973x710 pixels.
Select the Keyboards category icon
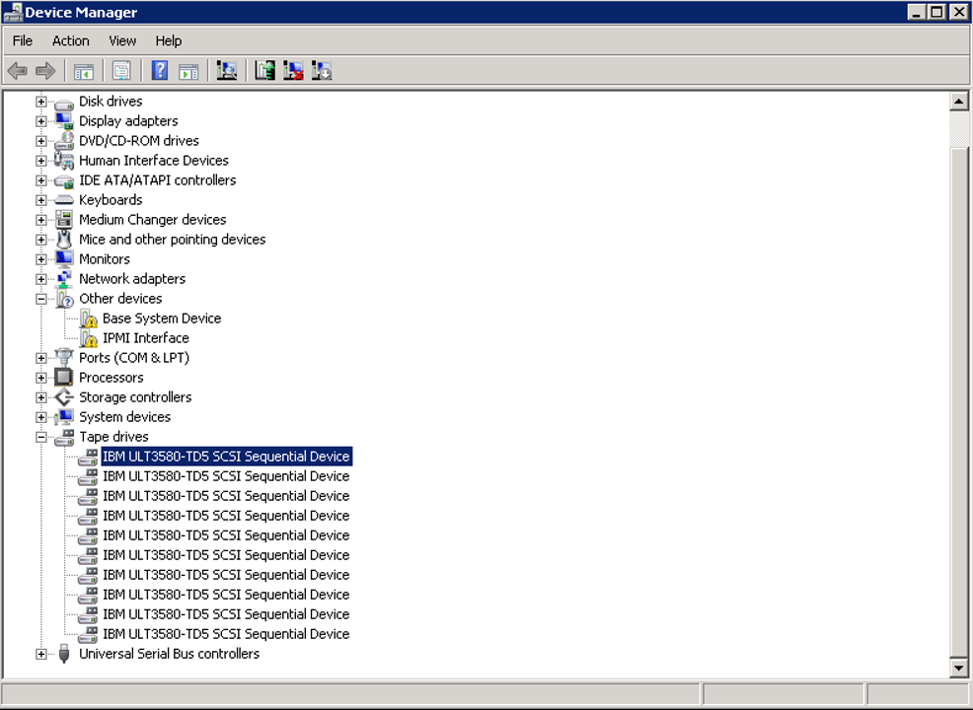(x=64, y=199)
